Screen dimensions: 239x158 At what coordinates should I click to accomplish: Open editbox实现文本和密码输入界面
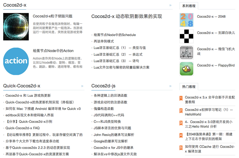pos(30,115)
